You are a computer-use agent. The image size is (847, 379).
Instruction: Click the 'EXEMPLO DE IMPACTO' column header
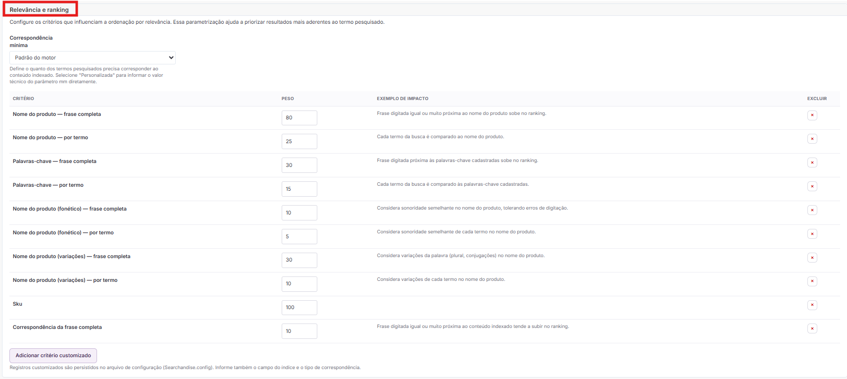(x=402, y=99)
